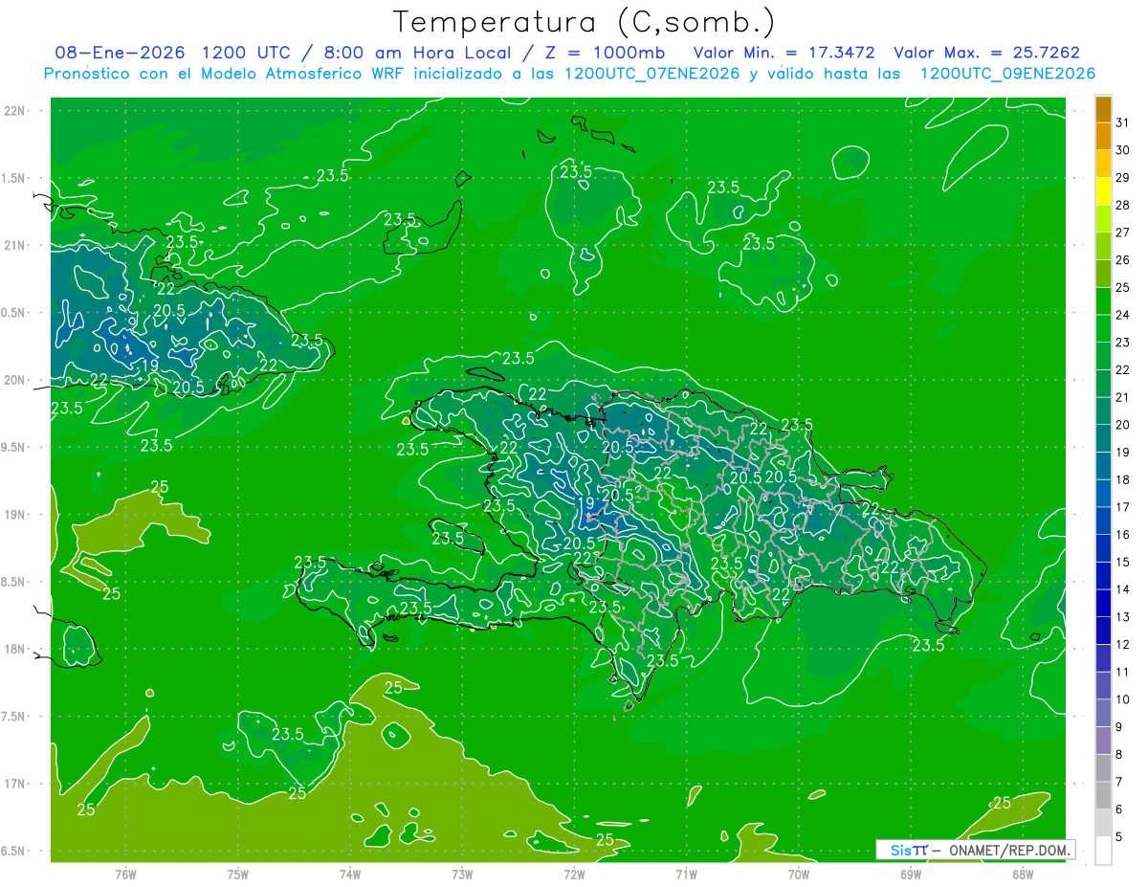
Task: Click the '20N' latitude axis label
Action: 14,380
